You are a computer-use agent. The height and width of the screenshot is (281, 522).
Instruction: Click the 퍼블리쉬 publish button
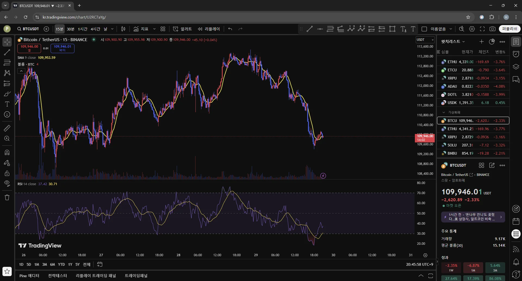pos(509,29)
